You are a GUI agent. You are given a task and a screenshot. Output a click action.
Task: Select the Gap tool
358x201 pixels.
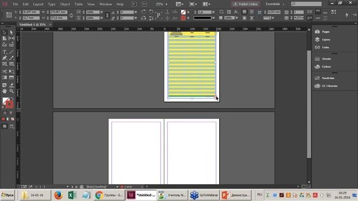click(11, 39)
